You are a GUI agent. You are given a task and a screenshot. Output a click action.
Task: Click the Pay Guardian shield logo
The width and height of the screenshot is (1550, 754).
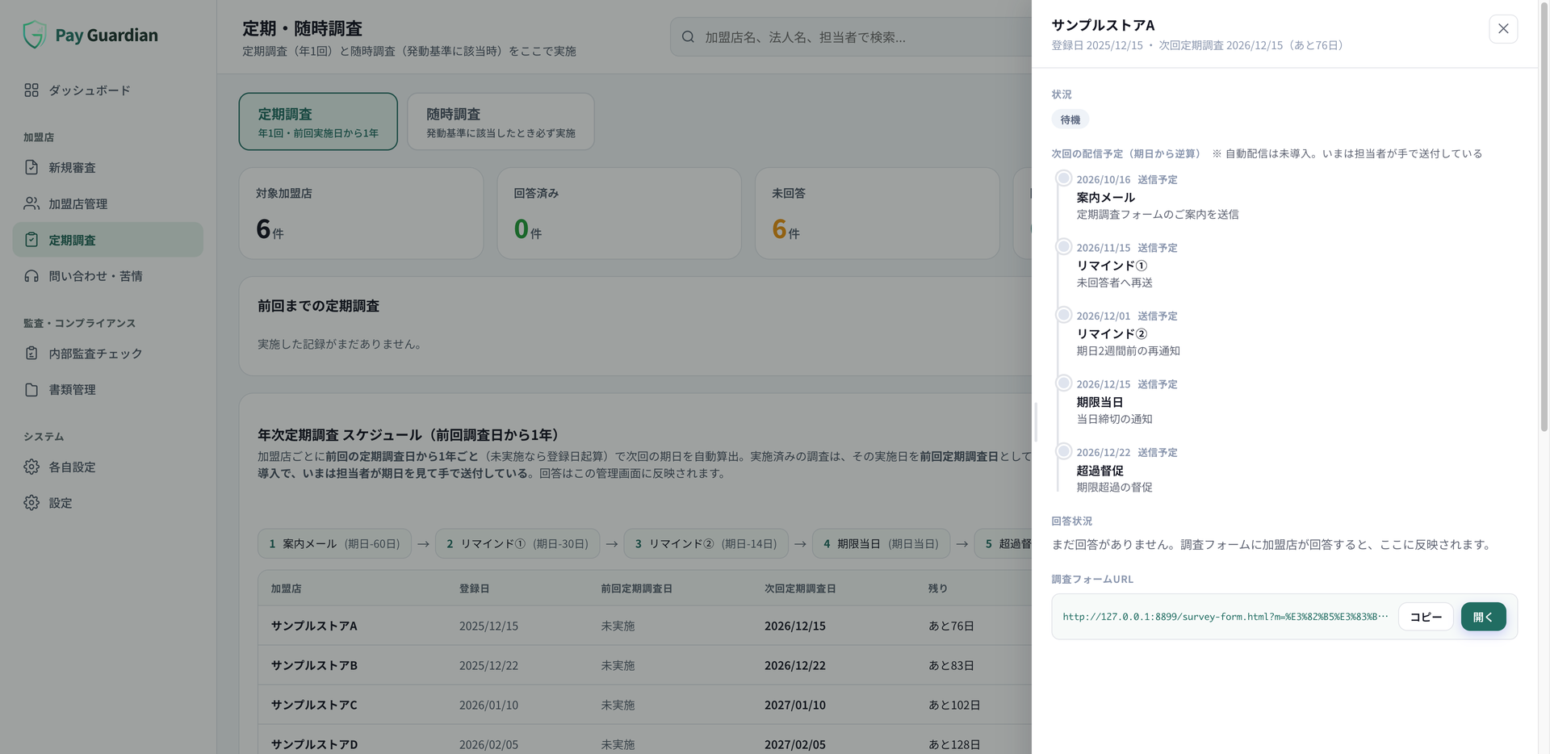(x=34, y=35)
